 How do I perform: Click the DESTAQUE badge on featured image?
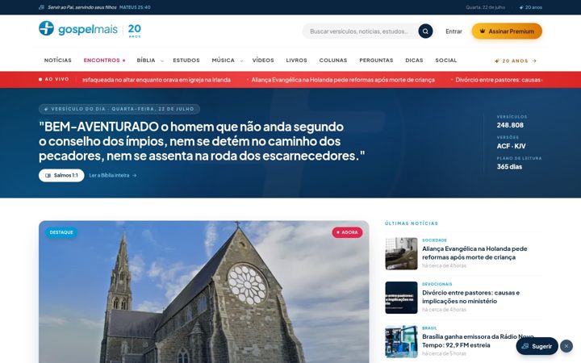pos(61,232)
